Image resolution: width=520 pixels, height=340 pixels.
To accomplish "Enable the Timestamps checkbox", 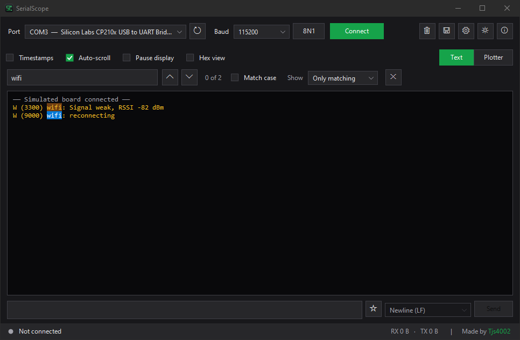I will point(10,57).
